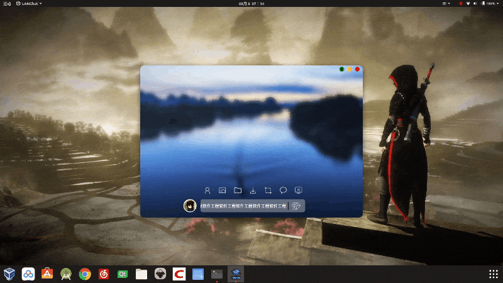Open the Files manager from the dock
Viewport: 503px width, 283px height.
[141, 274]
